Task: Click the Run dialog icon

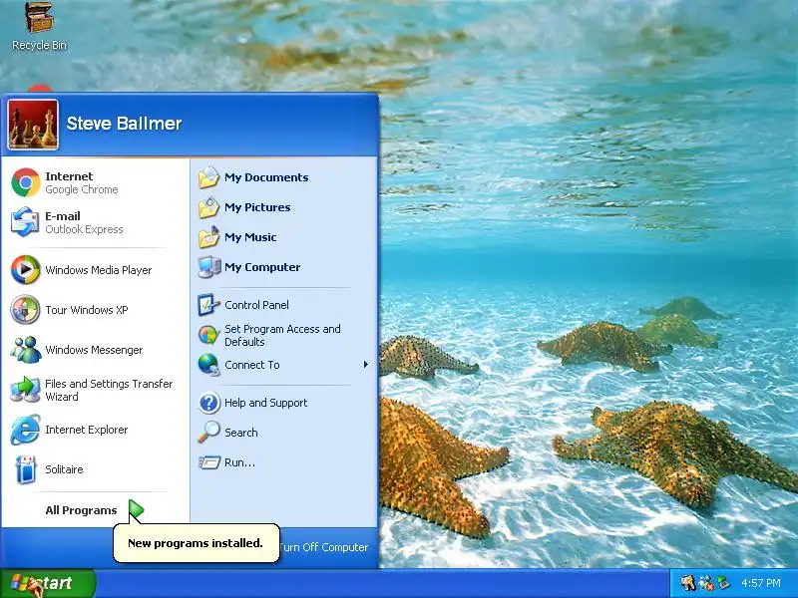Action: point(208,462)
